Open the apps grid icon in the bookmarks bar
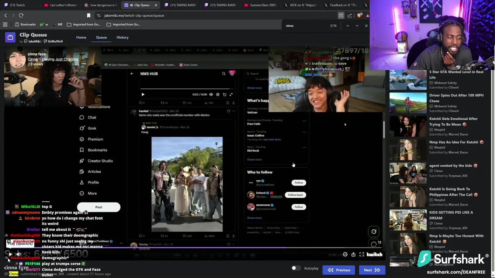Screen dimensions: 495x278 pyautogui.click(x=5, y=24)
